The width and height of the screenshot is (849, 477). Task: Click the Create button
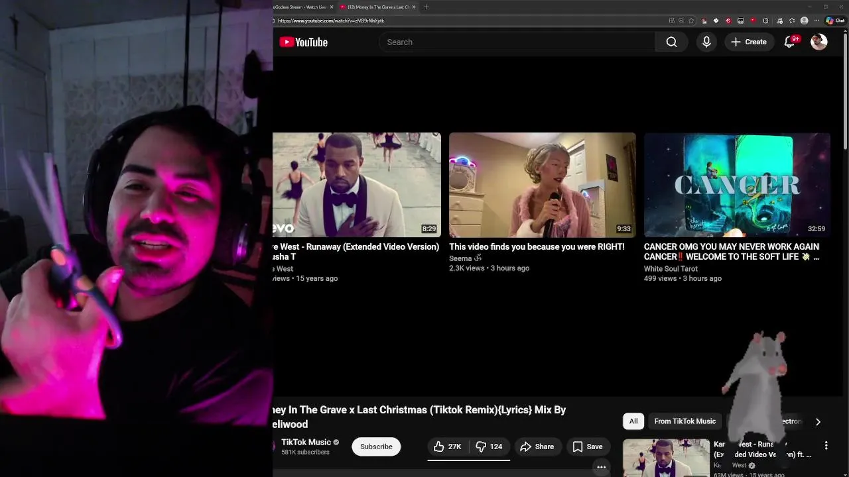pos(749,42)
